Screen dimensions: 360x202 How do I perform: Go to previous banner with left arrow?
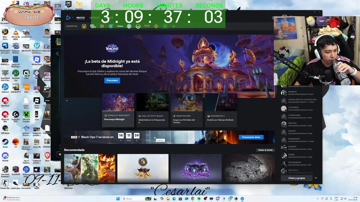click(57, 54)
